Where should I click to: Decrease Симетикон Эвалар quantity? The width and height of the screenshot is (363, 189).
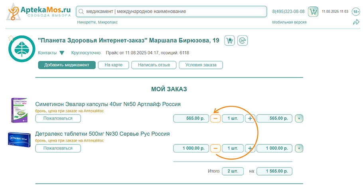point(215,118)
